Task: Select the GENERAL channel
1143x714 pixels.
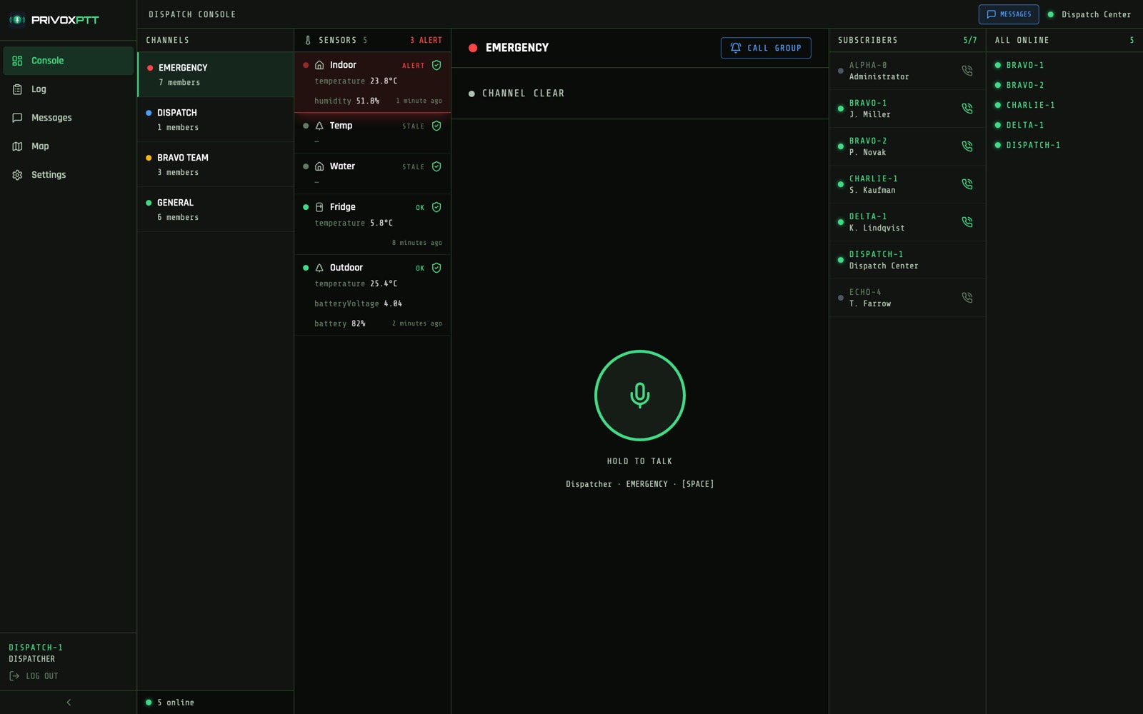Action: click(216, 210)
